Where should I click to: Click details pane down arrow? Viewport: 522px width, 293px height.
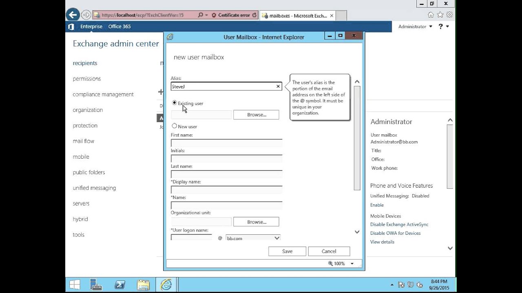point(450,248)
